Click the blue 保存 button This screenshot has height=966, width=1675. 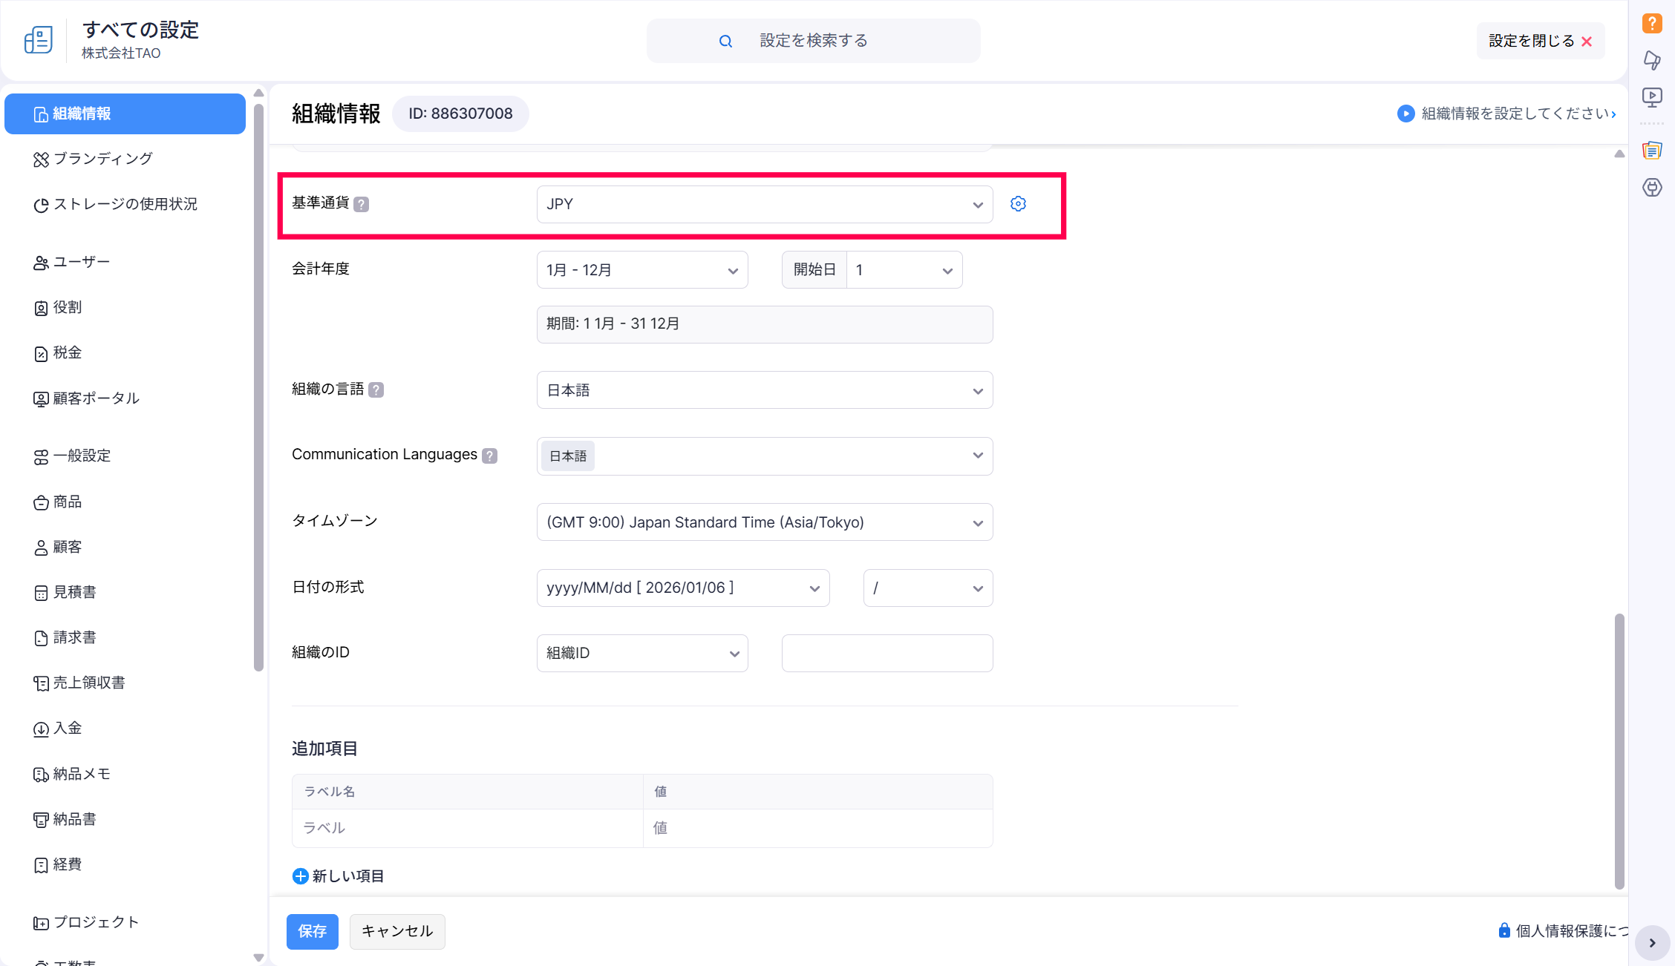pyautogui.click(x=312, y=931)
